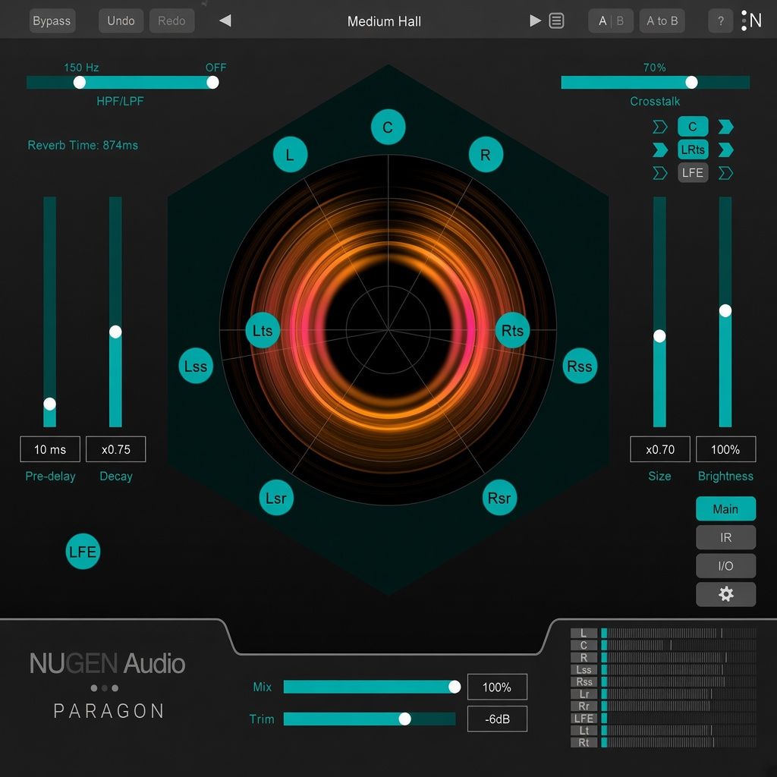Click the 70% crosstalk value text

point(655,68)
